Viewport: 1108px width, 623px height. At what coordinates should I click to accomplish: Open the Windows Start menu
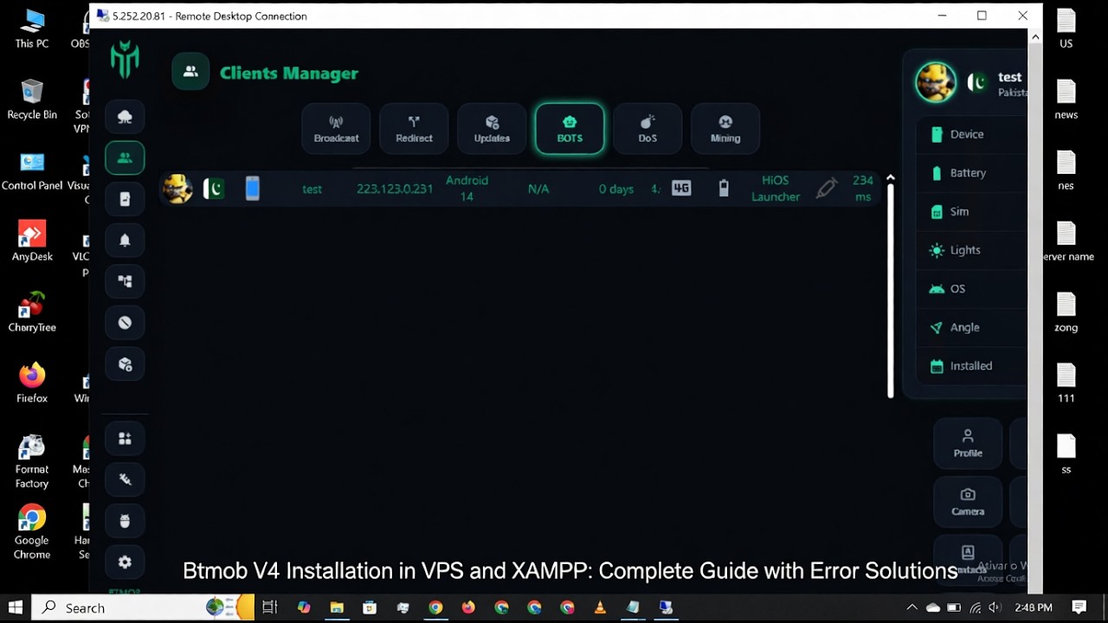coord(15,607)
